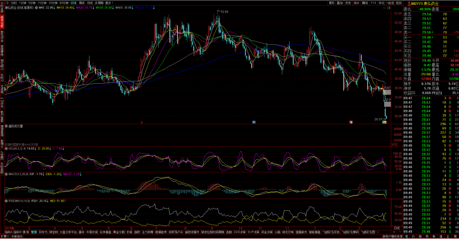
Task: Select the 牛眼抄底 template
Action: [x=92, y=232]
